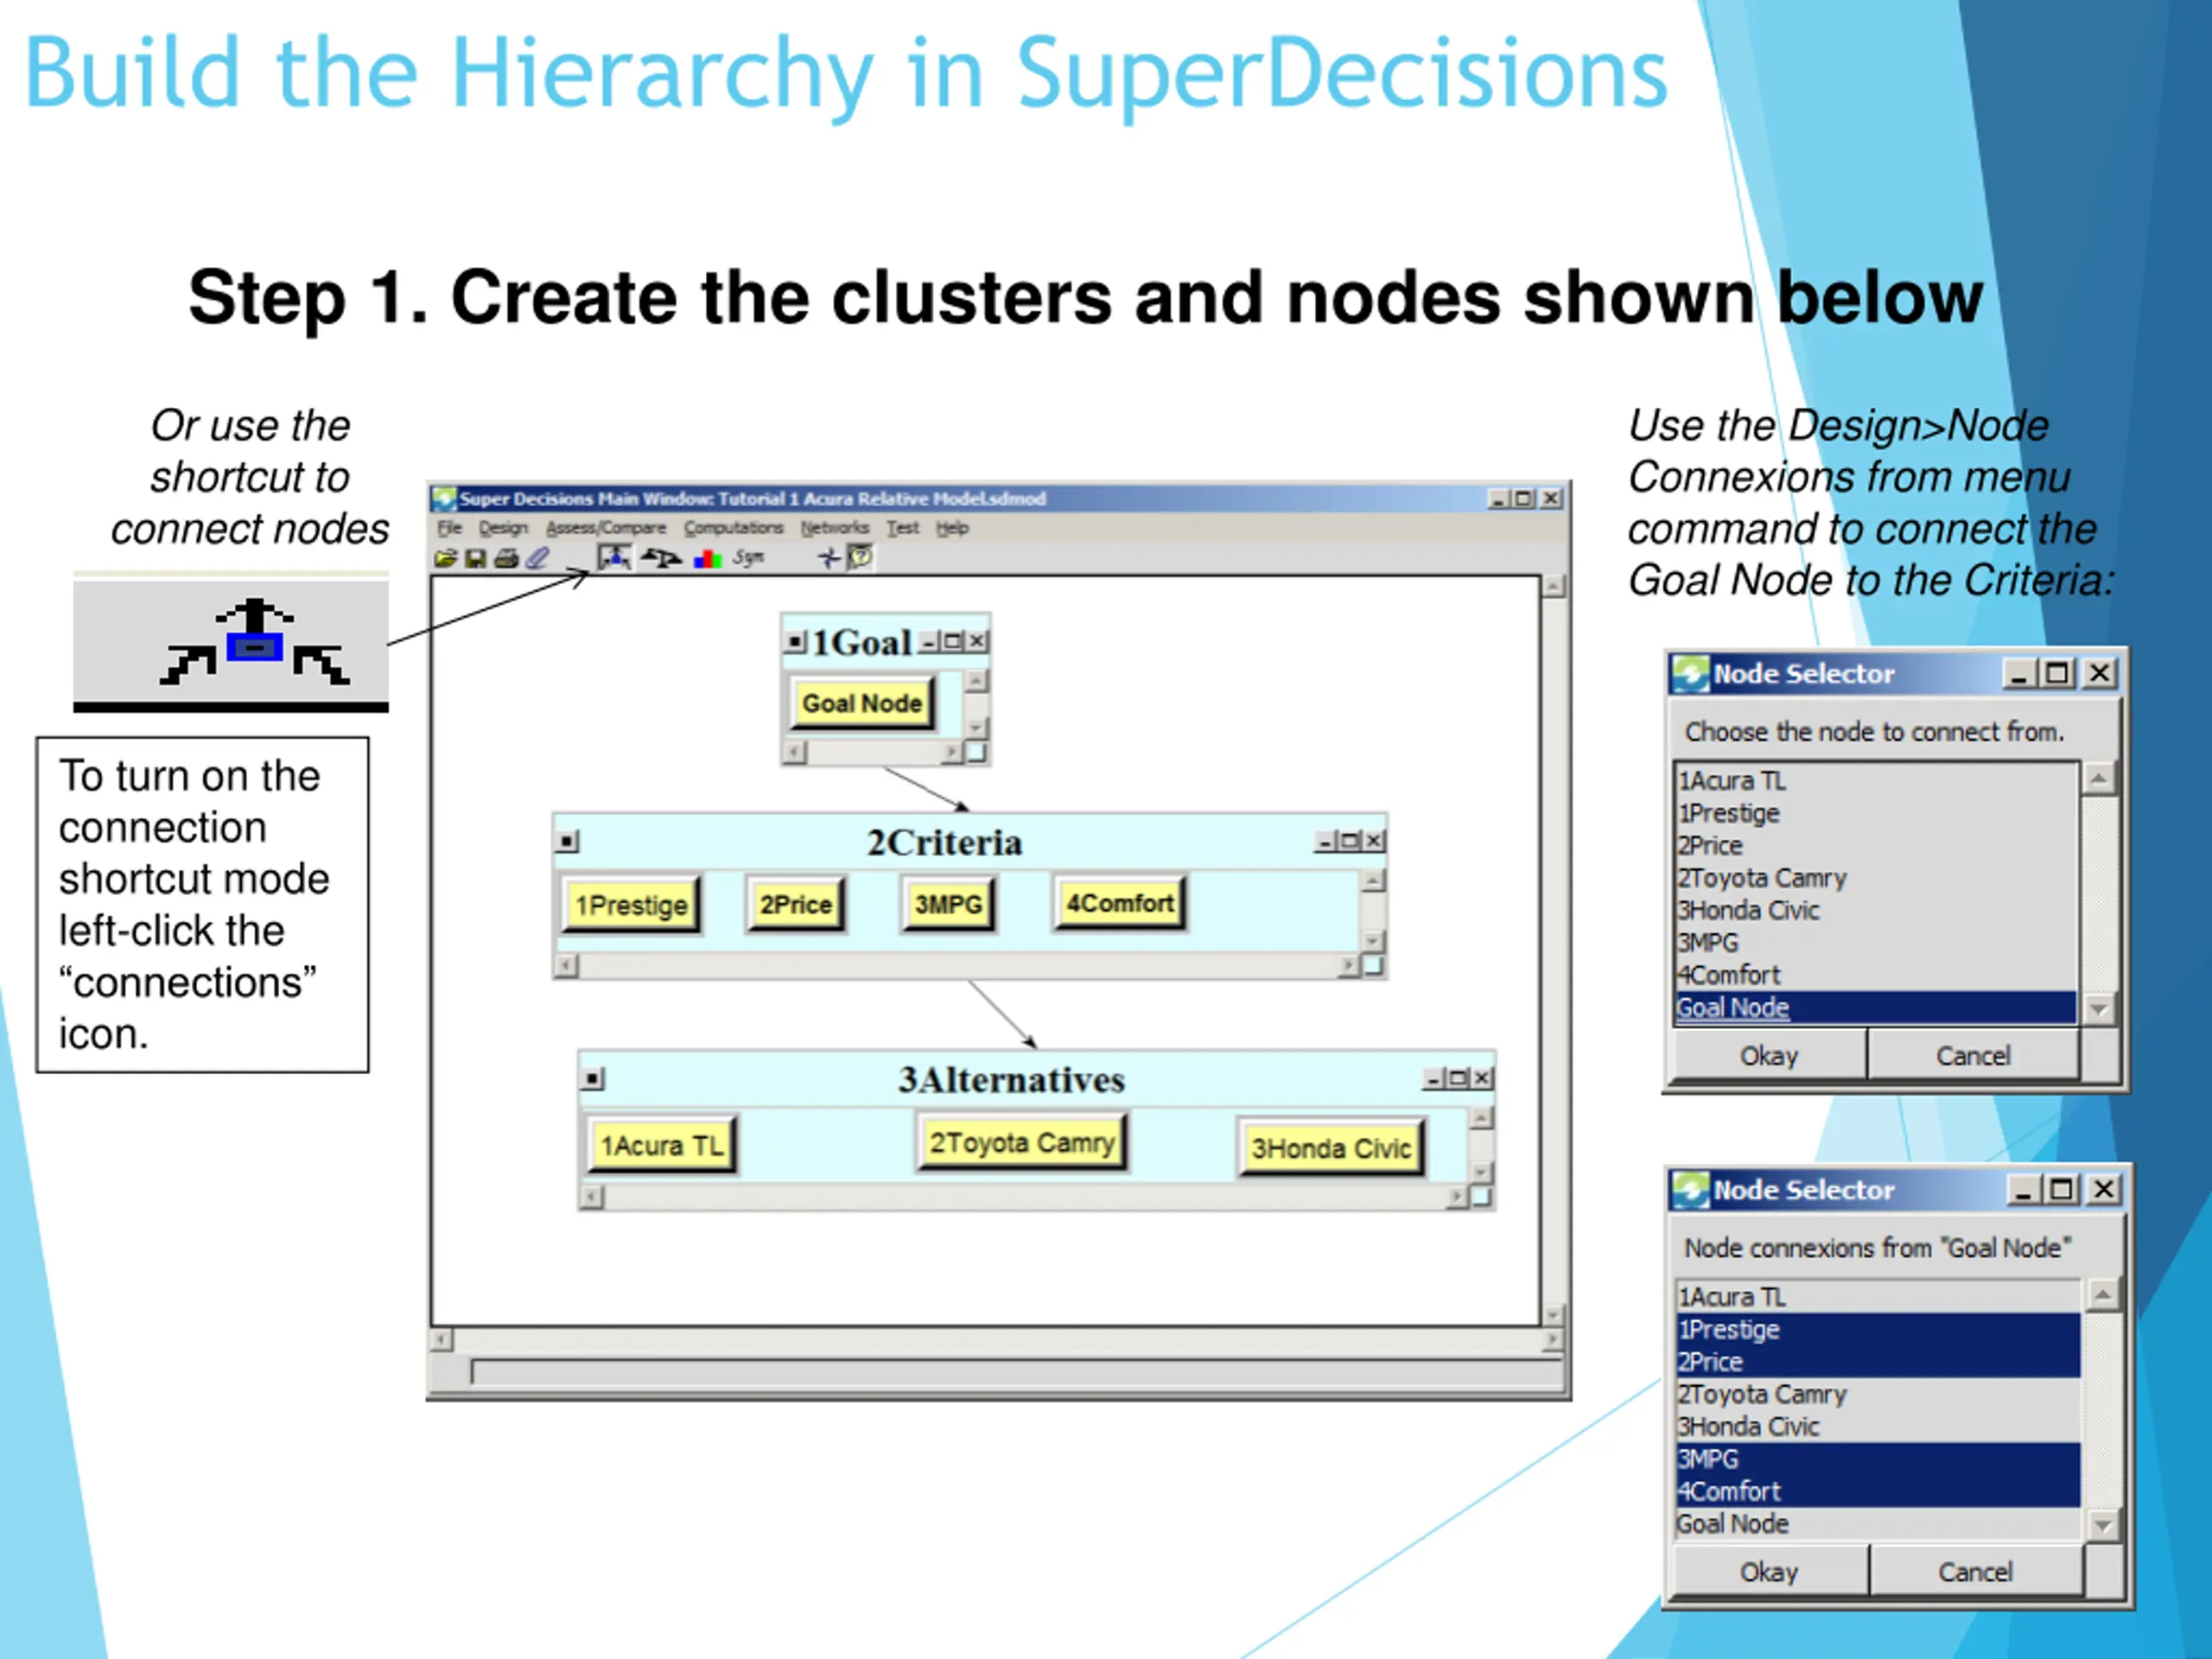Viewport: 2212px width, 1659px height.
Task: Select 1Acura TL in upper Node Selector list
Action: [x=1875, y=781]
